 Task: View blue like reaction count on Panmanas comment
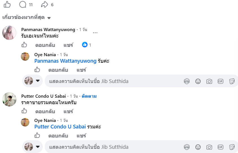point(86,45)
